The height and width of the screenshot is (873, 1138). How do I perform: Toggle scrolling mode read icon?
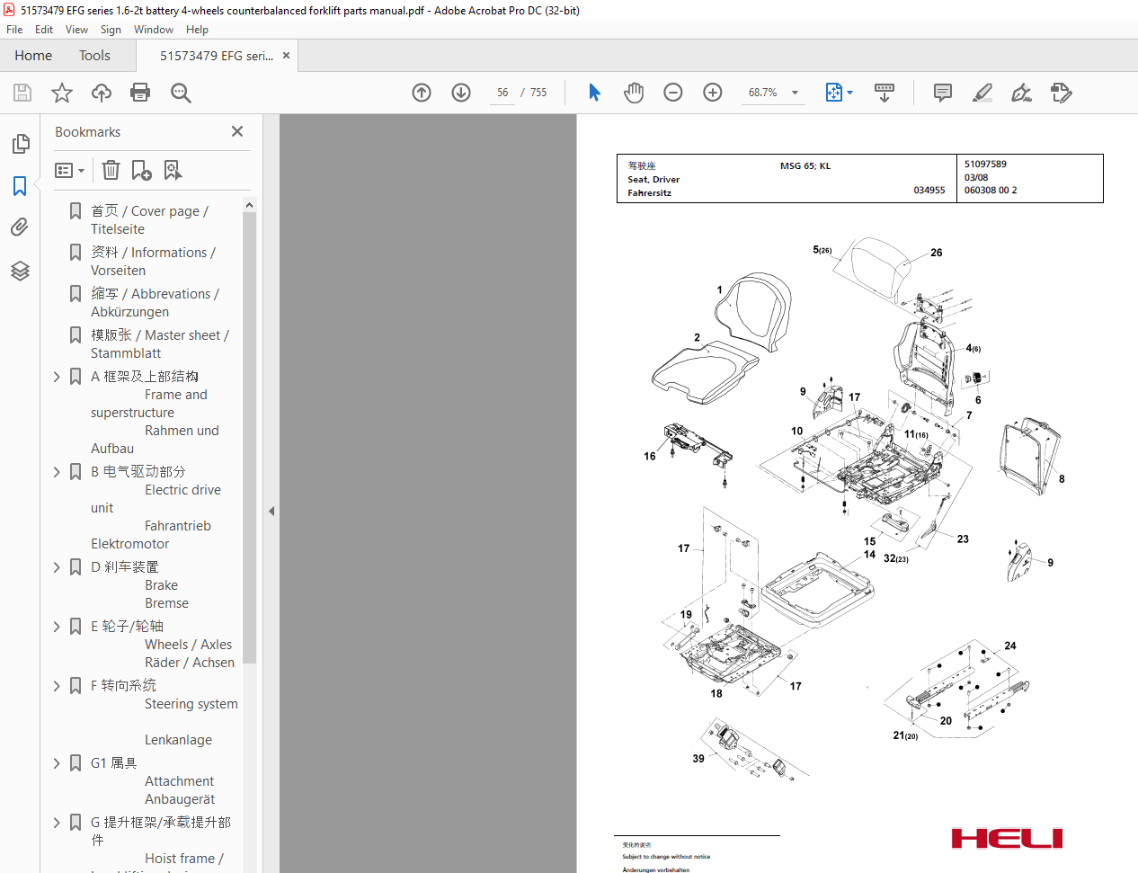click(885, 93)
